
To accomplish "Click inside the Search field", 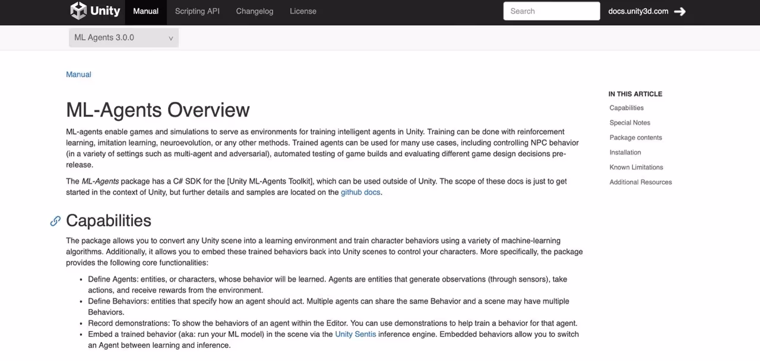I will (x=551, y=11).
